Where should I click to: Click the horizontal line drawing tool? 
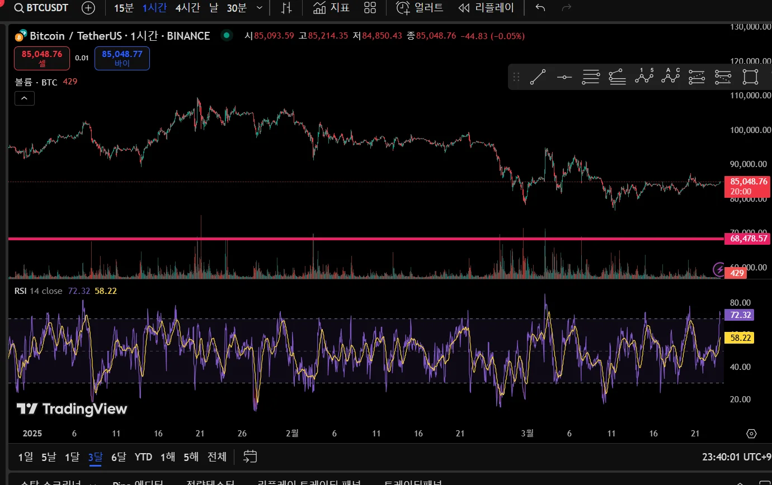[x=564, y=77]
